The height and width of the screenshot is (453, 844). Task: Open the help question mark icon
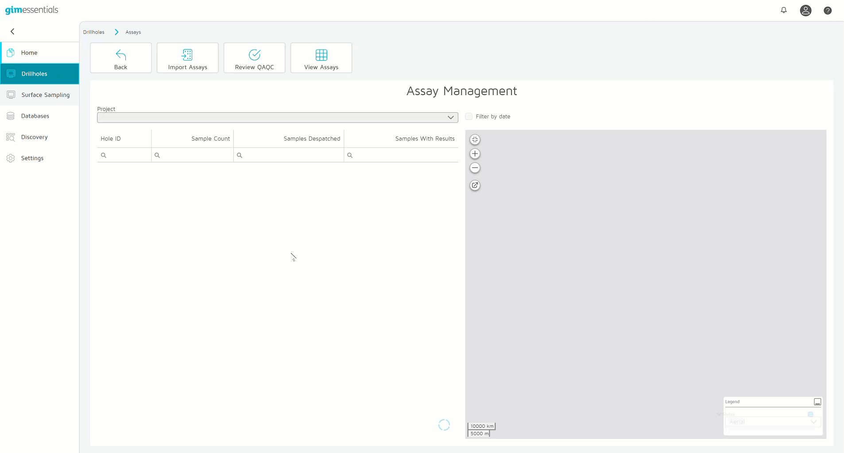coord(827,11)
